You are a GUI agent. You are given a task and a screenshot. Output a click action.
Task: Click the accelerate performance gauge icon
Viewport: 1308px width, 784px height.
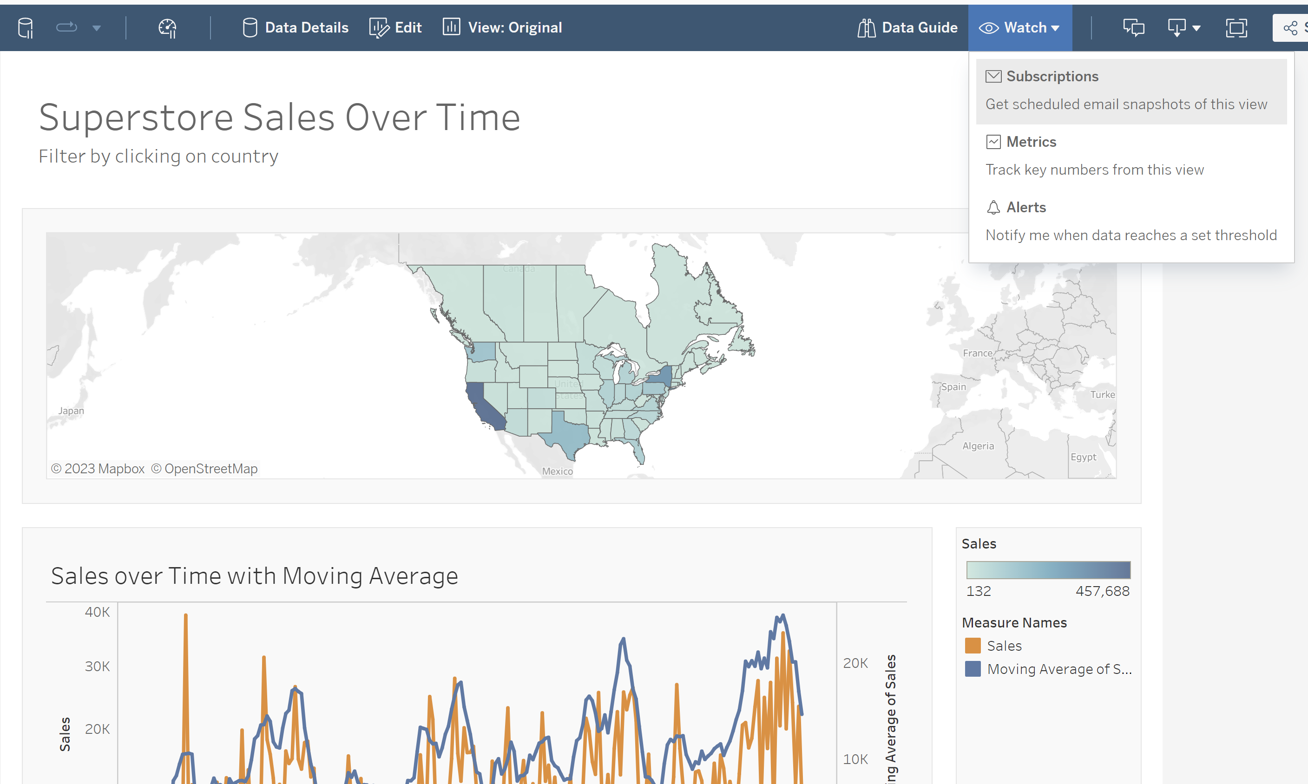pyautogui.click(x=168, y=27)
